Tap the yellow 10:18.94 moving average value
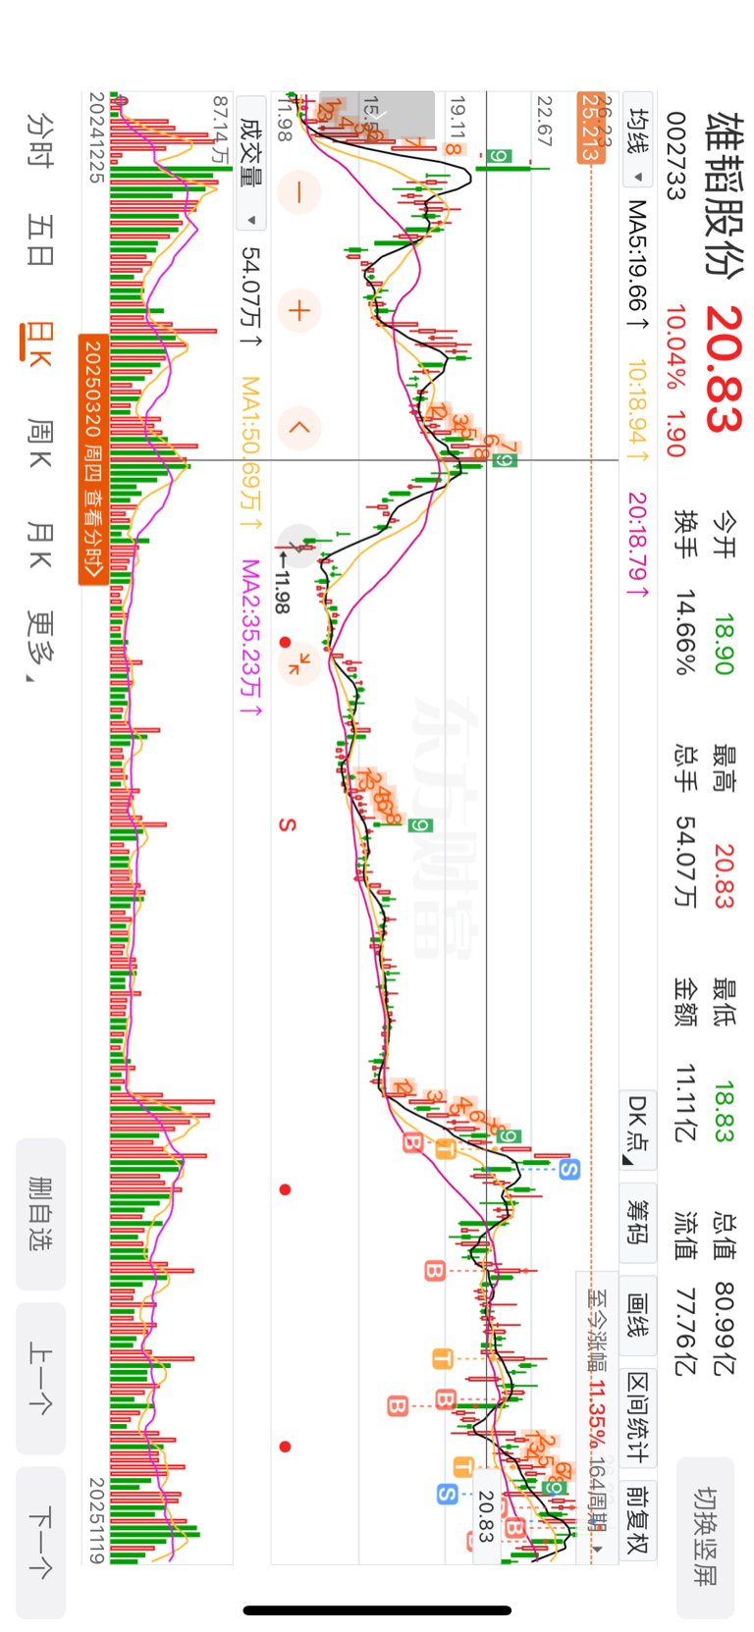Viewport: 754px width, 1632px height. [637, 411]
